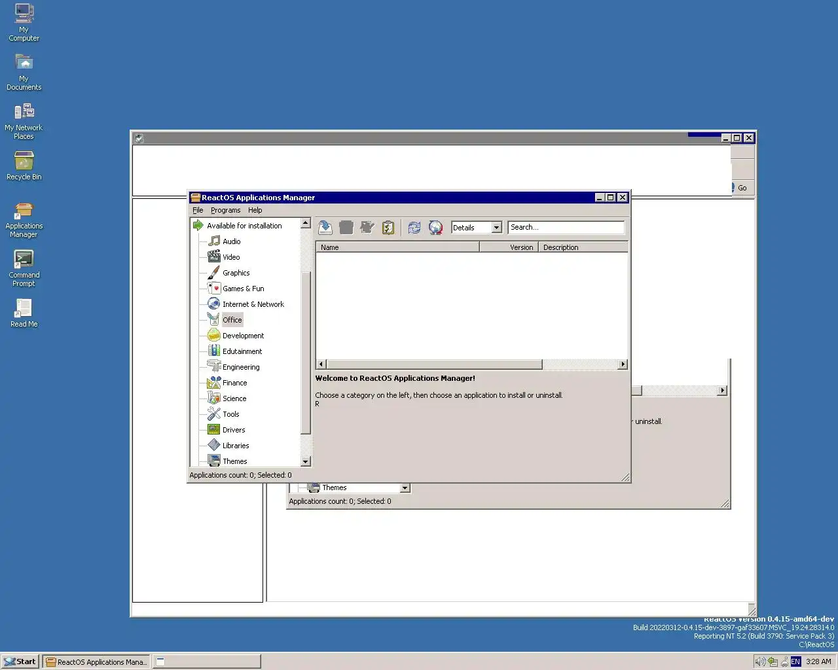This screenshot has width=838, height=670.
Task: Select the Science category icon
Action: 214,398
